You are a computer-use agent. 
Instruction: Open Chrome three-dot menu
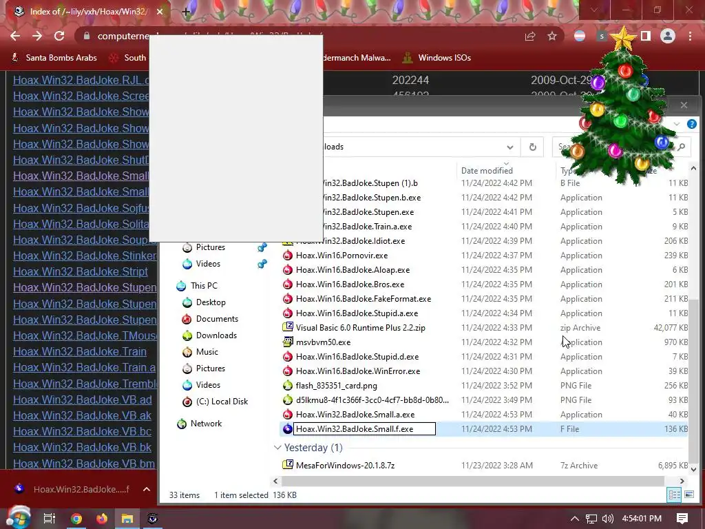690,36
